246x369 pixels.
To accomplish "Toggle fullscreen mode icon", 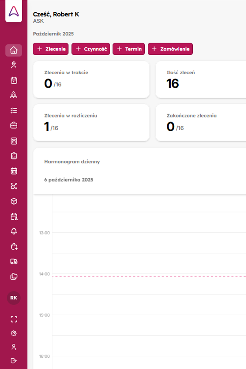I will (14, 319).
